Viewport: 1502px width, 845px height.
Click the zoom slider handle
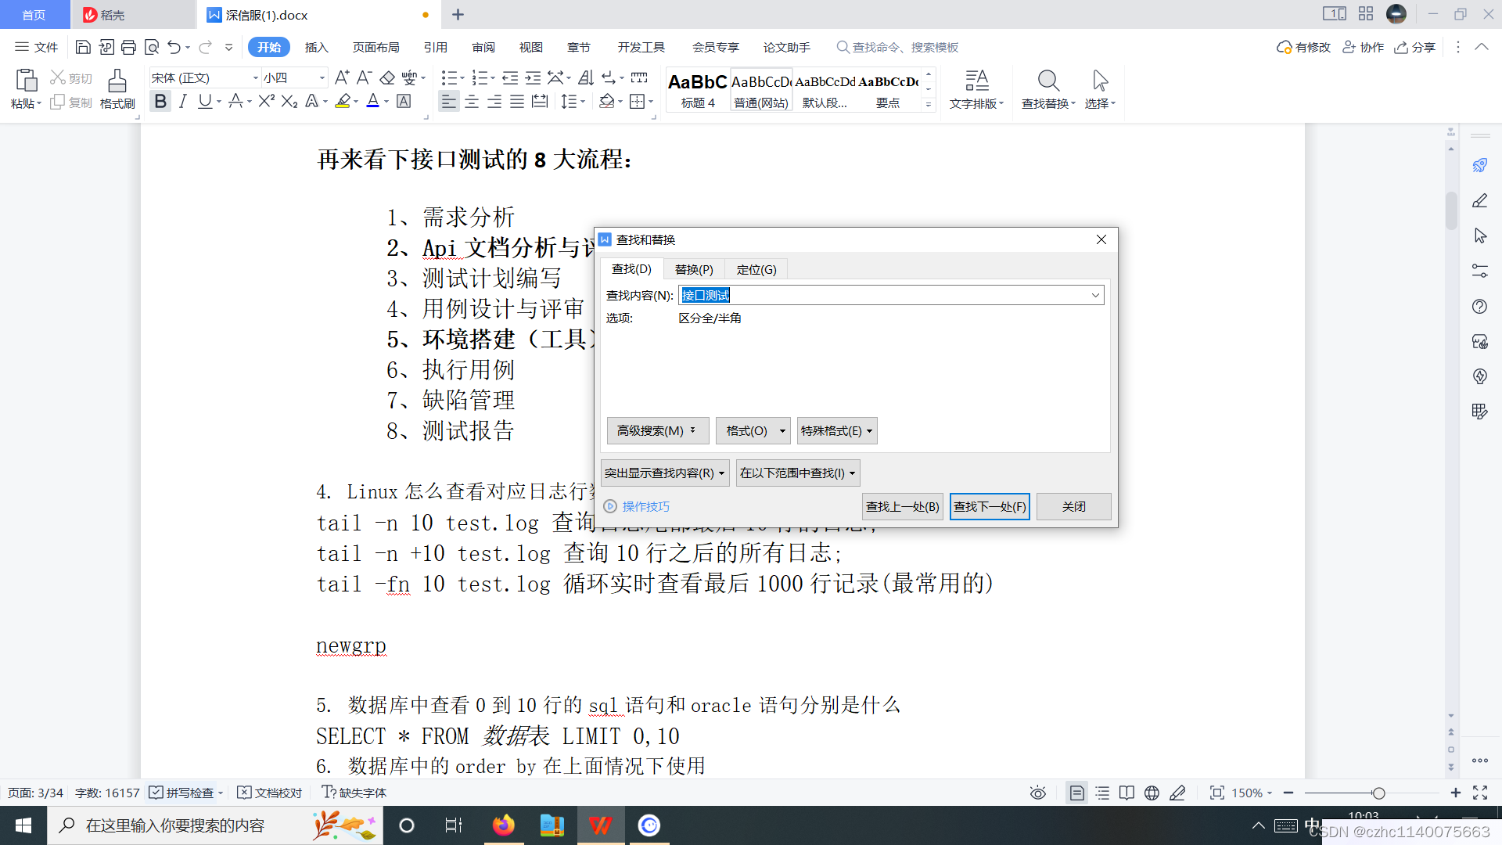point(1379,793)
